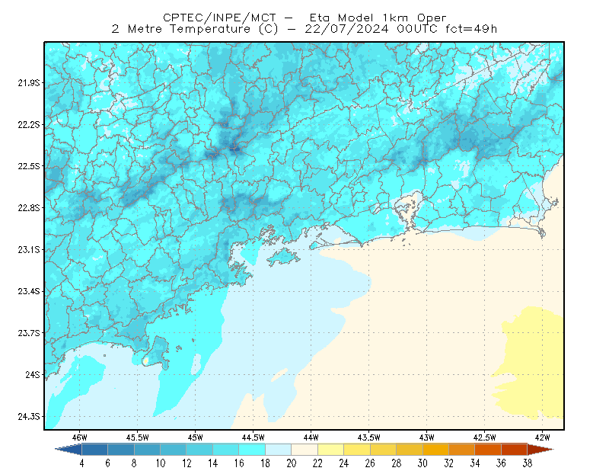609x471 pixels.
Task: Click the number 16 under the color scale
Action: click(239, 463)
